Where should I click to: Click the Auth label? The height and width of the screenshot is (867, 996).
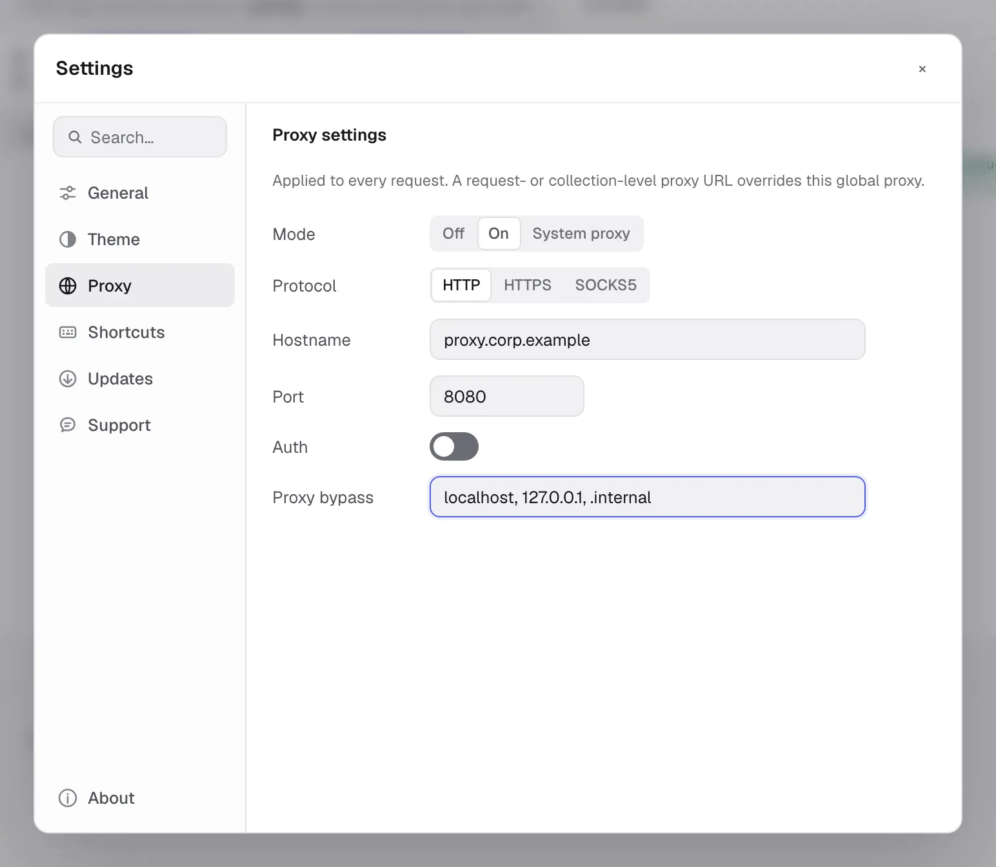click(x=290, y=447)
